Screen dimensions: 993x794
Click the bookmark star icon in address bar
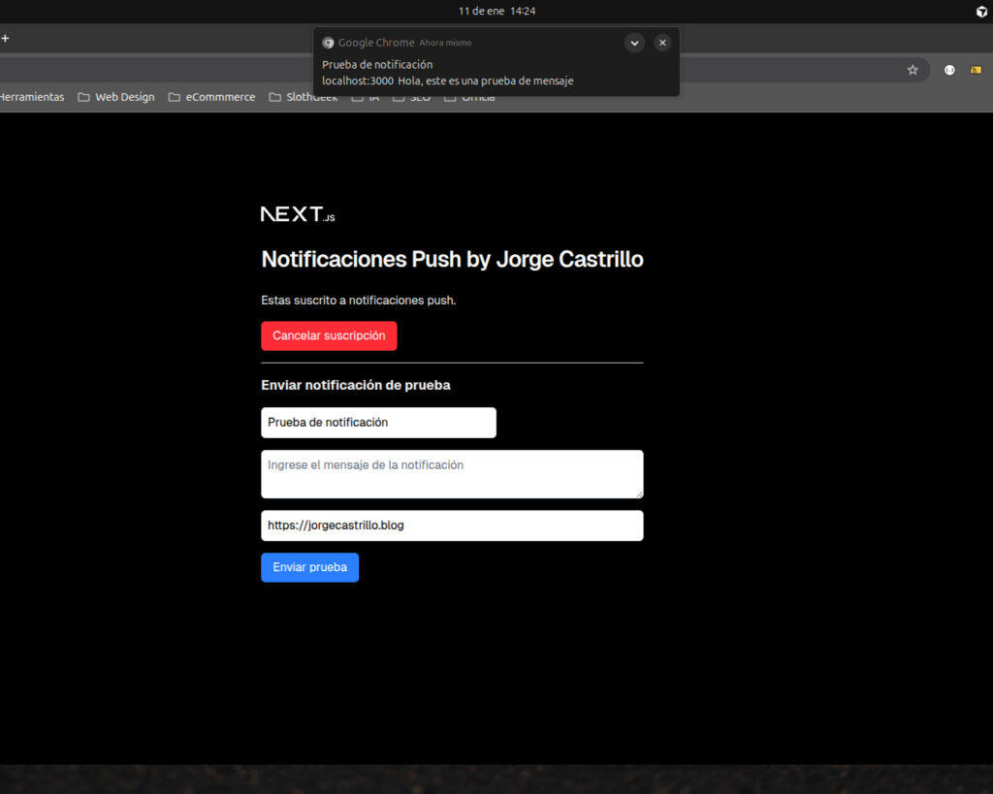912,70
